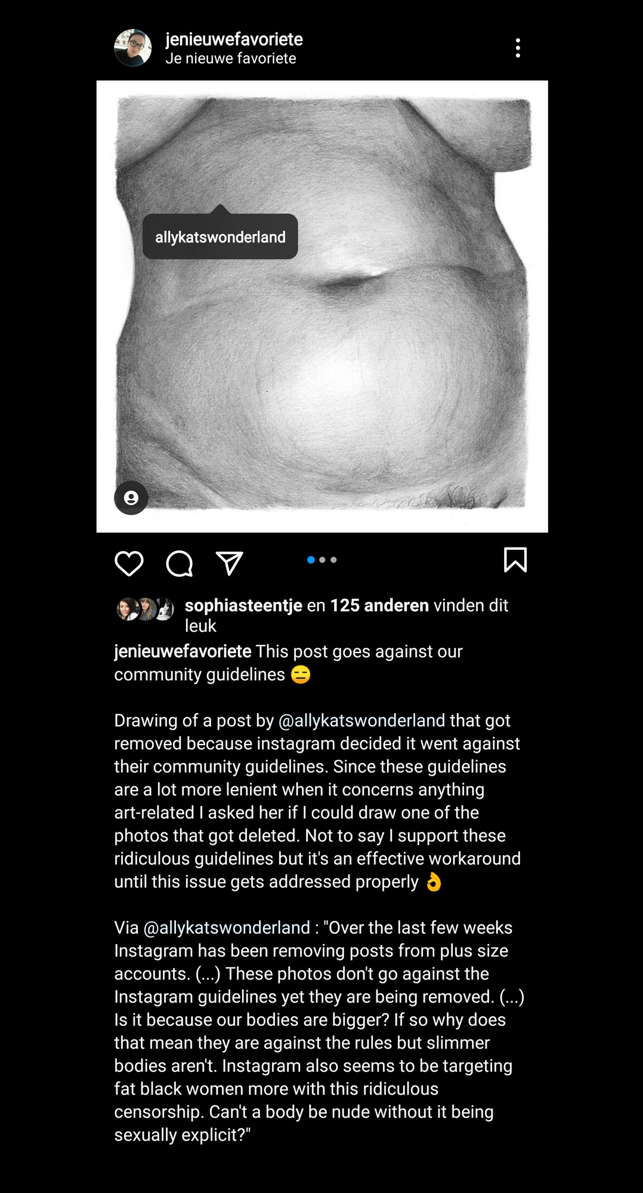The width and height of the screenshot is (643, 1193).
Task: Tap 'Je nieuwe favoriete' subtitle under username
Action: click(x=231, y=59)
